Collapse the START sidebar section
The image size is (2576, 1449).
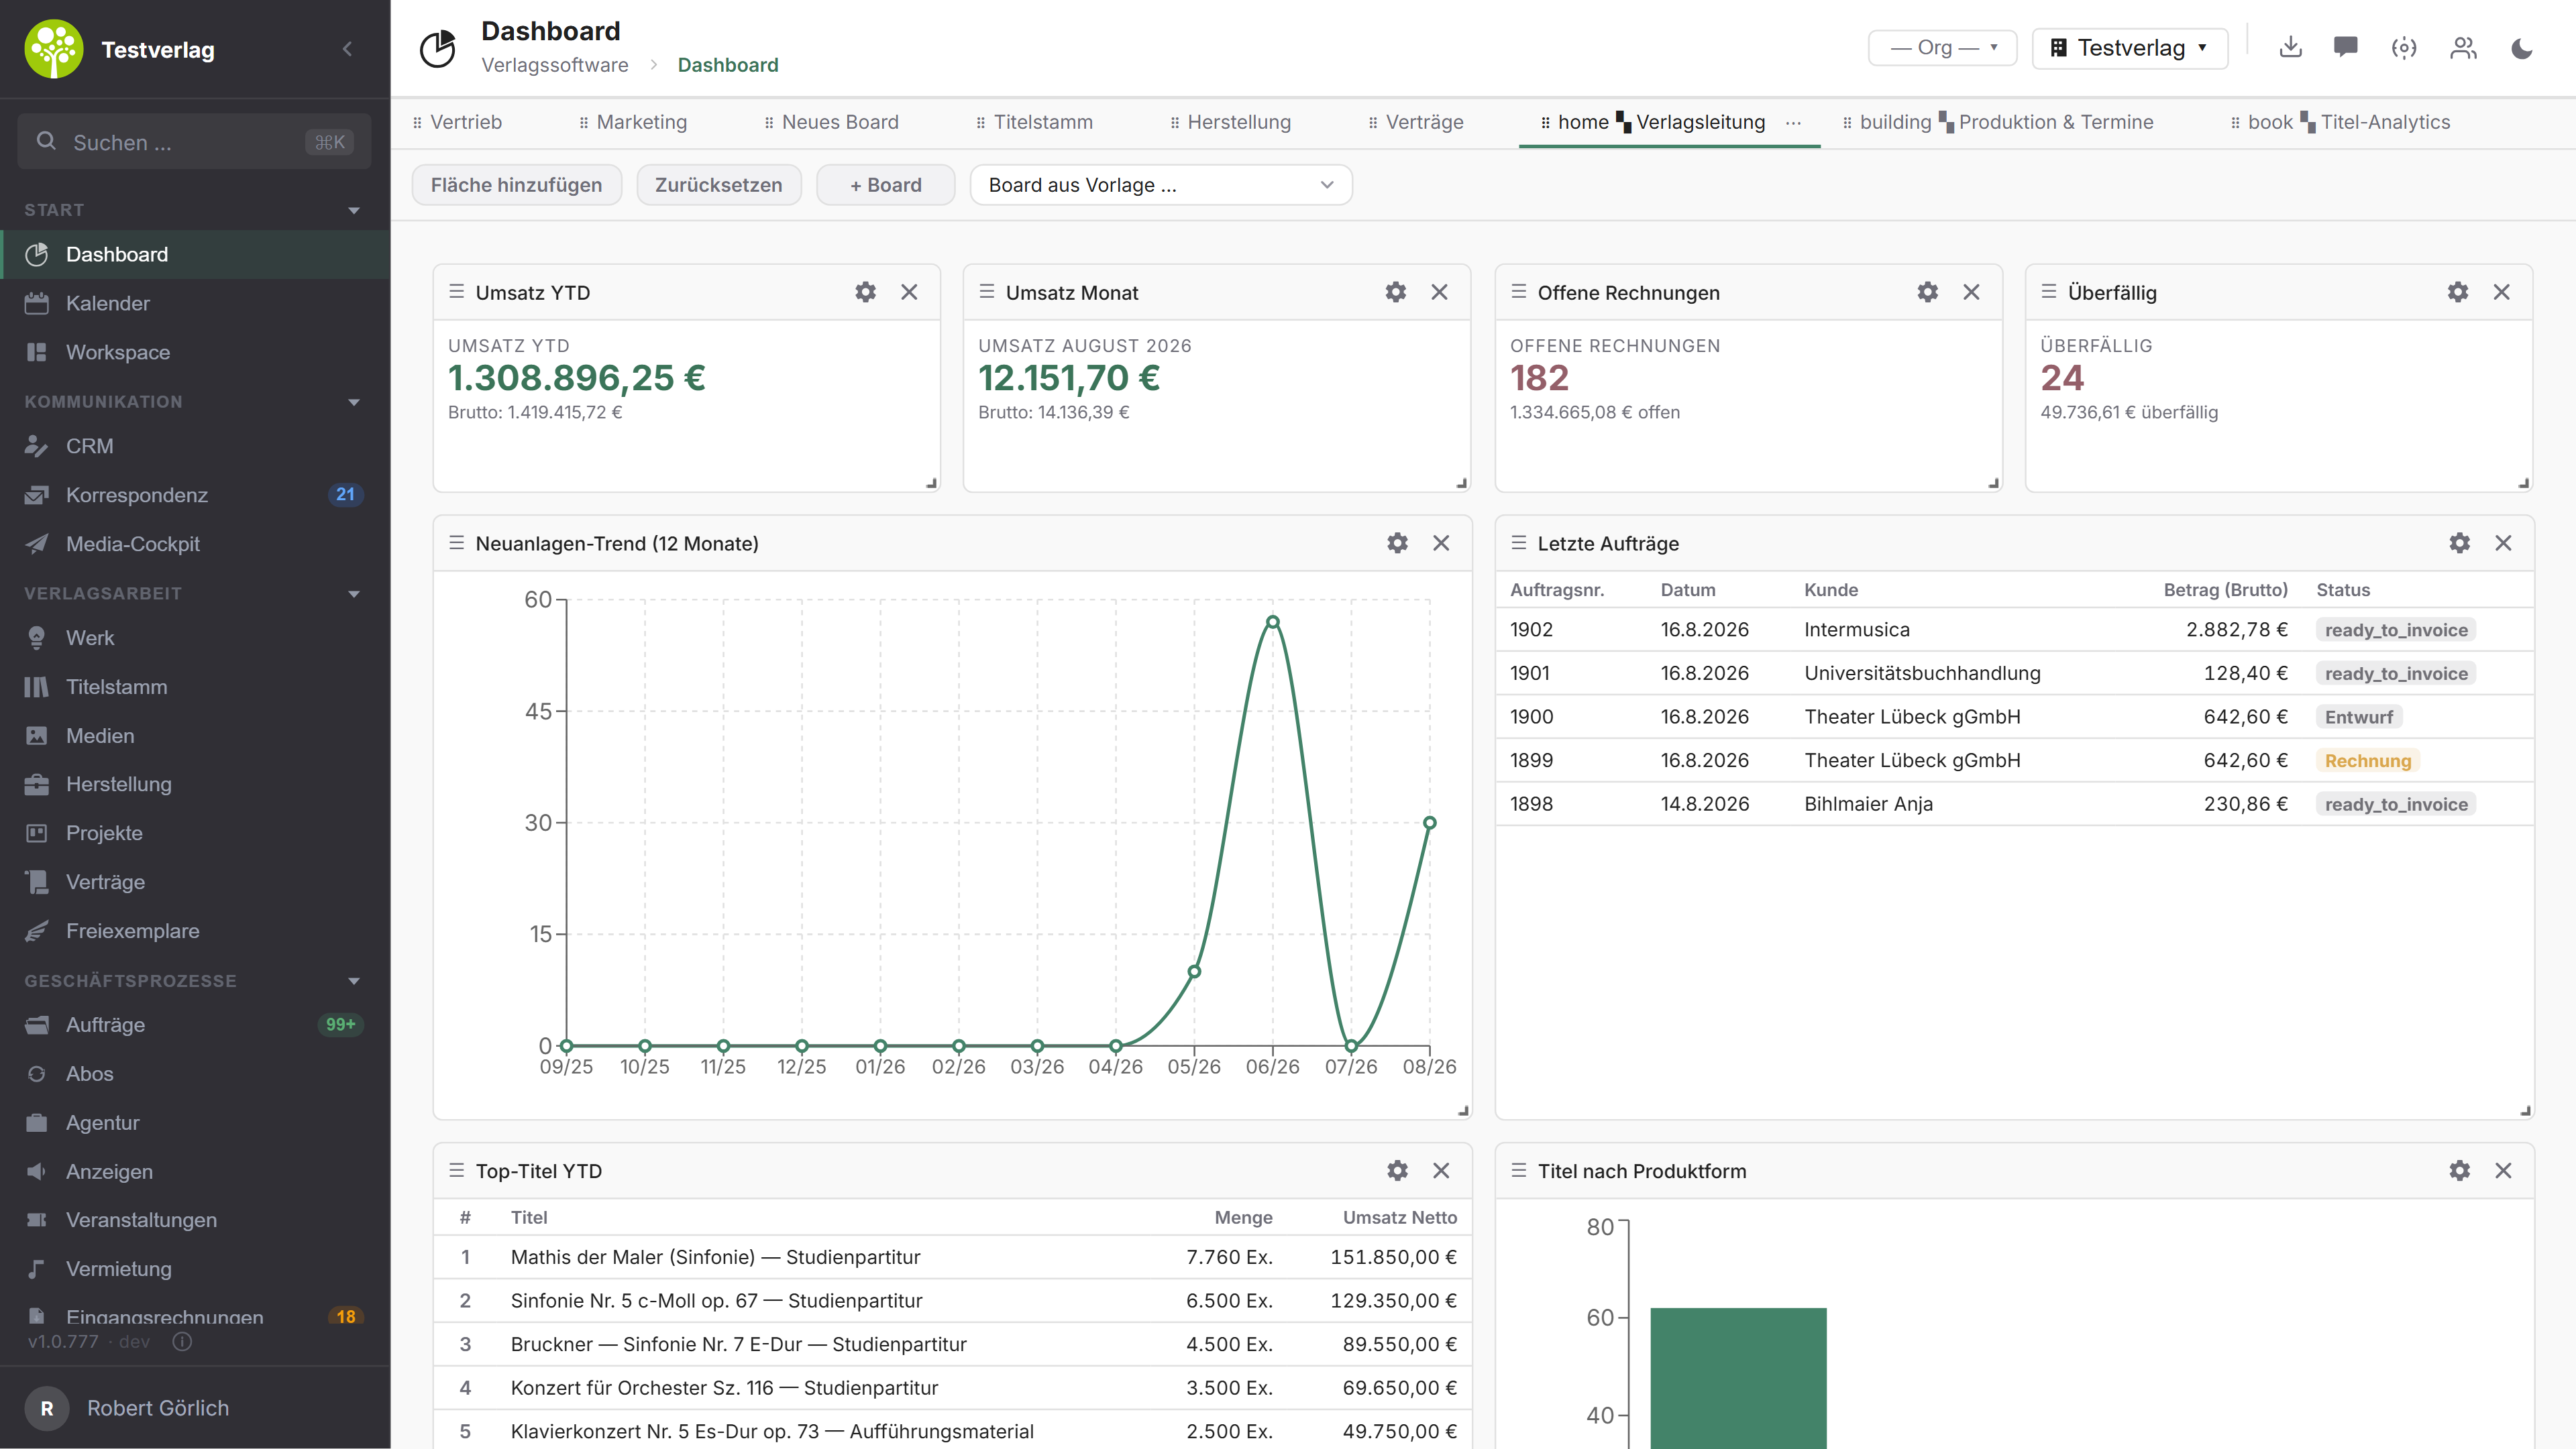354,210
